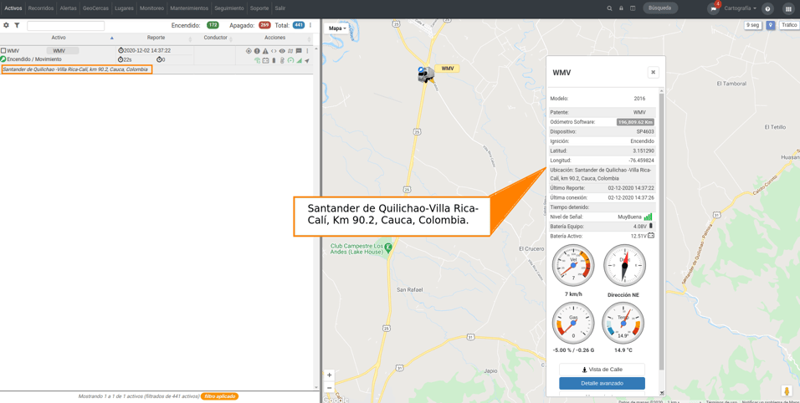Click the padlock icon in top bar
Screen dimensions: 800x403
tap(621, 8)
